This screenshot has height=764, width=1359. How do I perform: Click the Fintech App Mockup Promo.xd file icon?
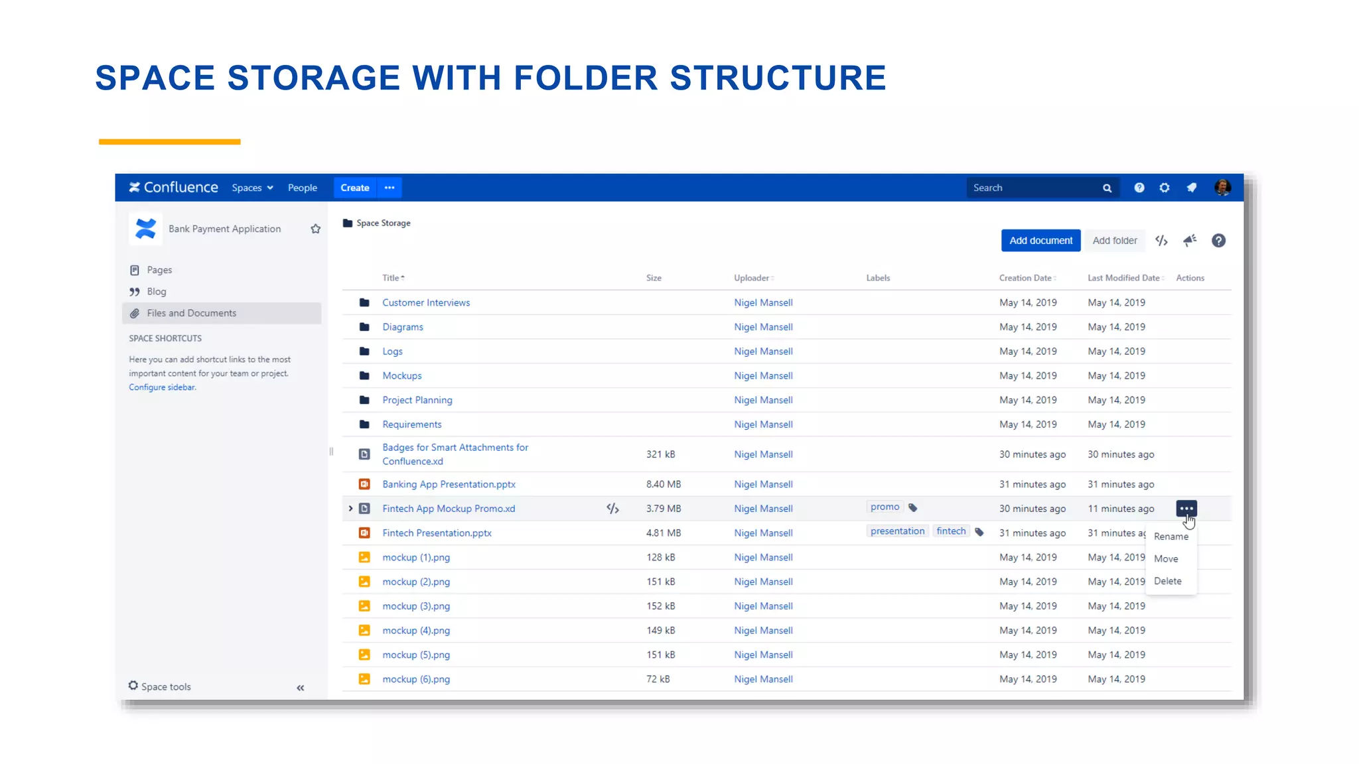pos(364,509)
